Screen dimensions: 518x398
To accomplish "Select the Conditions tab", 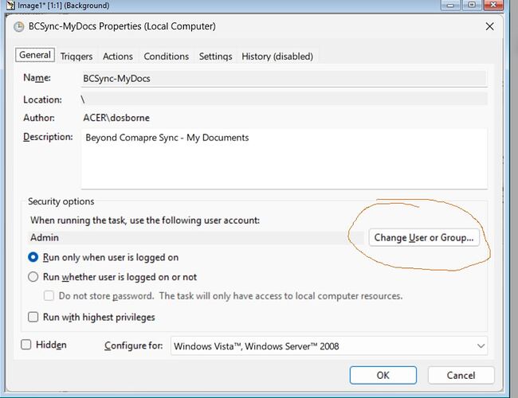I will click(166, 57).
